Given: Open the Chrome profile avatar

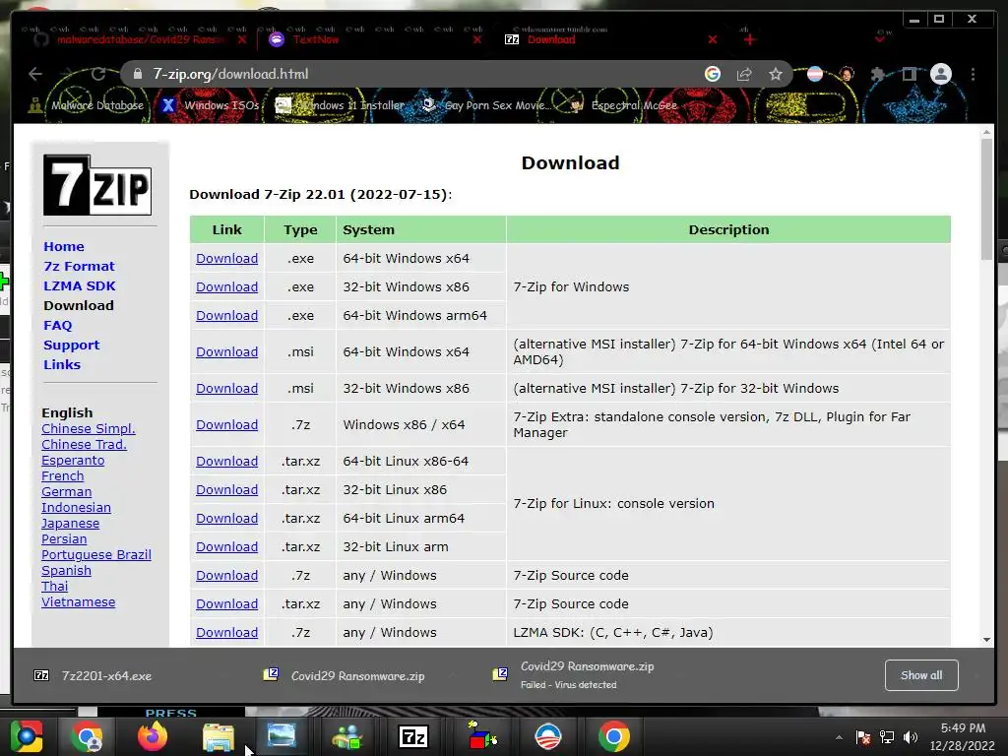Looking at the screenshot, I should coord(940,74).
